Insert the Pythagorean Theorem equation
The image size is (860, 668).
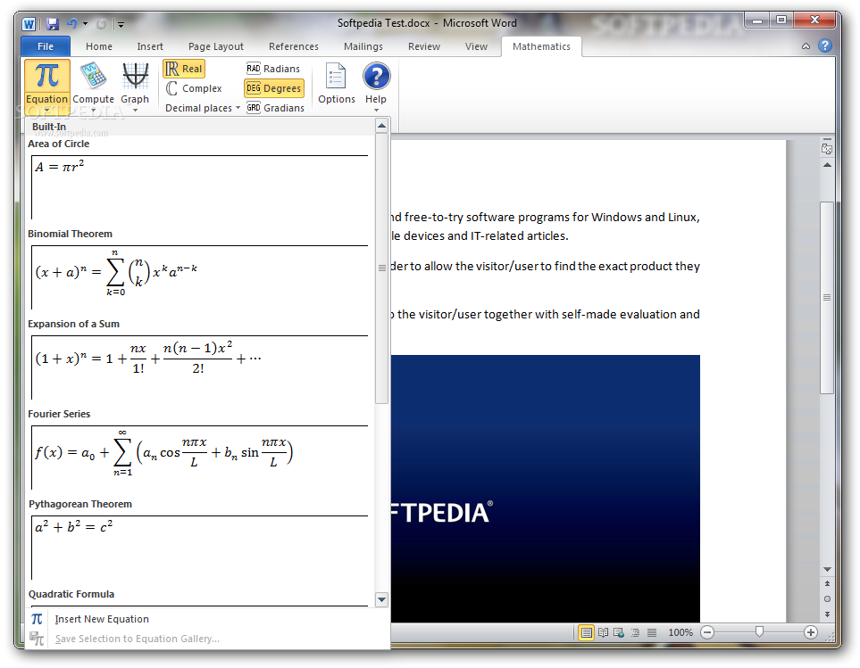(199, 548)
